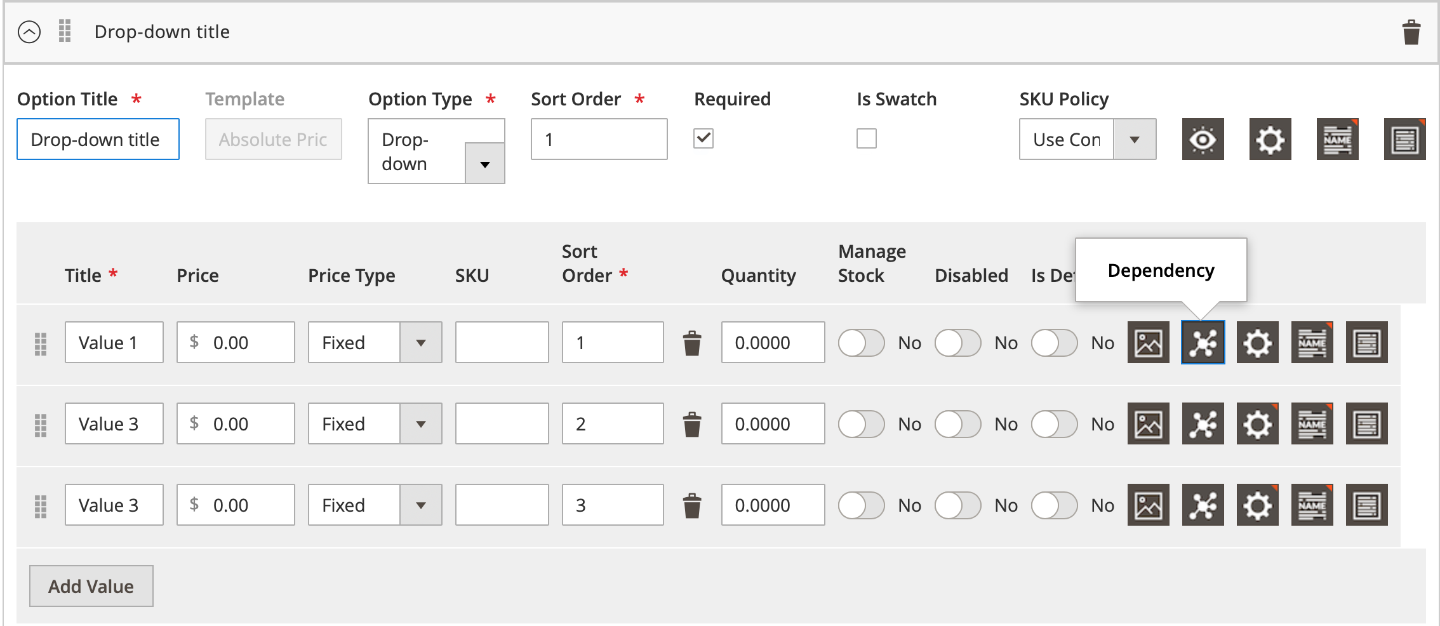Collapse the Drop-down title option panel
Viewport: 1440px width, 626px height.
point(29,32)
